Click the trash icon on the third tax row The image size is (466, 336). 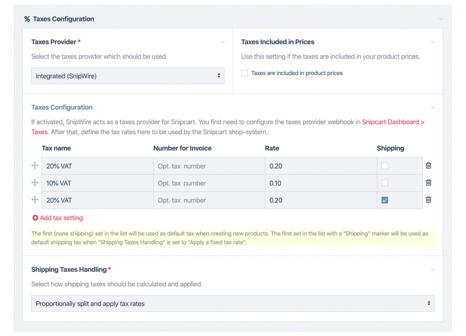click(428, 199)
